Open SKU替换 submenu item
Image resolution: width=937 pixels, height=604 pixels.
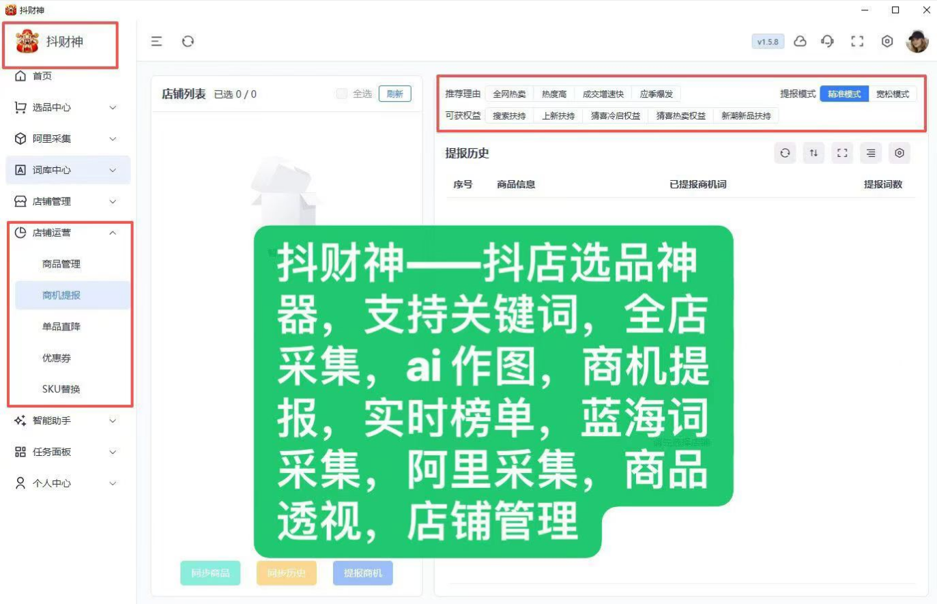click(x=61, y=390)
